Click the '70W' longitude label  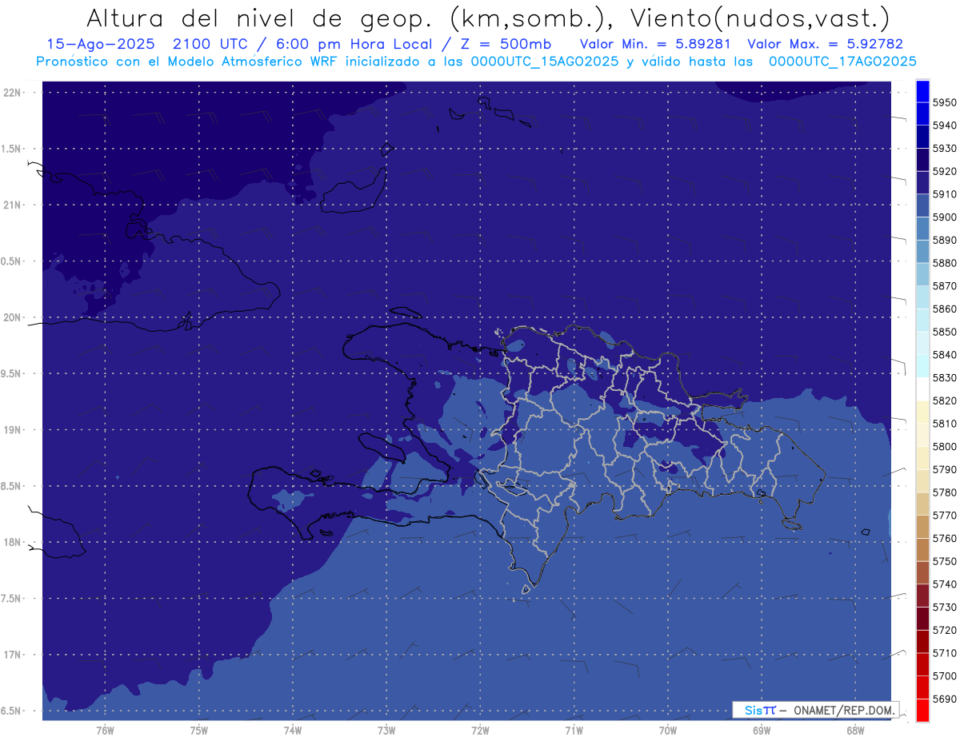click(668, 730)
